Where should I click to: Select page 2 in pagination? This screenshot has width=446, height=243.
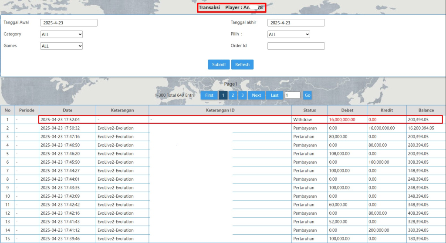(x=233, y=95)
